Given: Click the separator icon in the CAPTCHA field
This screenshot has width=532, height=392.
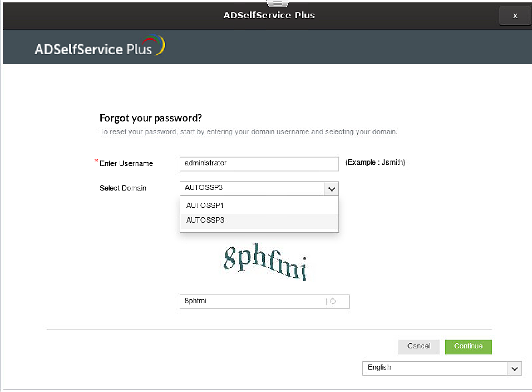Looking at the screenshot, I should tap(326, 301).
